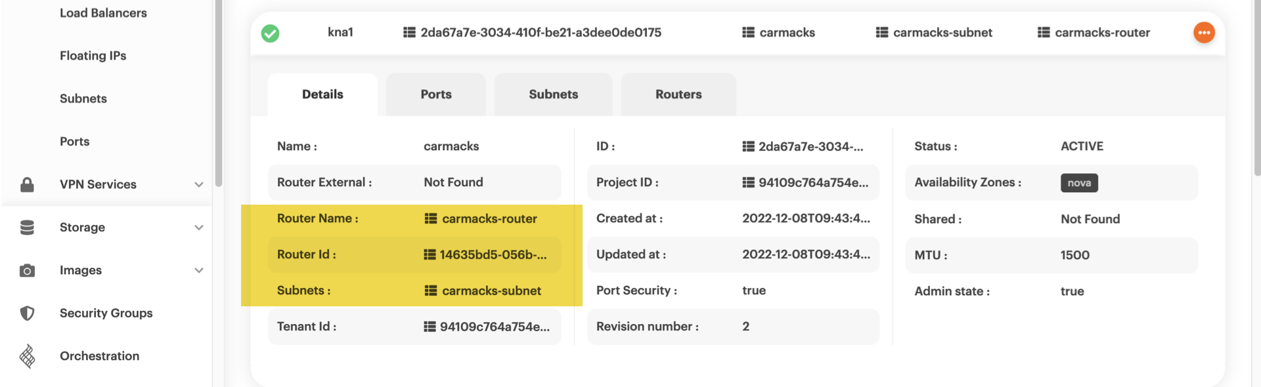Click the nova availability zone badge

tap(1078, 183)
